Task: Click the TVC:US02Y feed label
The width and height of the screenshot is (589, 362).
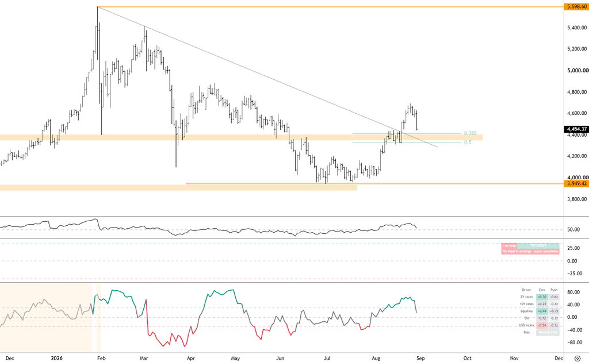Action: point(538,245)
